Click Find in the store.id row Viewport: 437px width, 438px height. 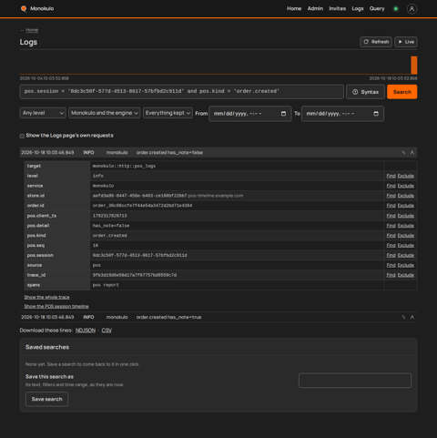[x=391, y=196]
